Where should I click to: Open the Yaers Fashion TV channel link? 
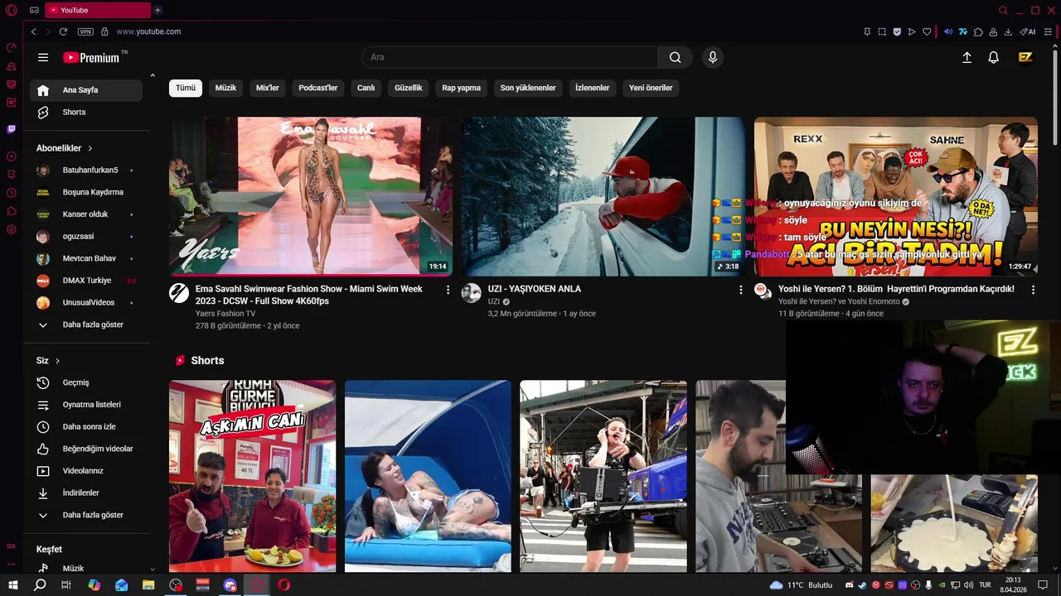225,314
